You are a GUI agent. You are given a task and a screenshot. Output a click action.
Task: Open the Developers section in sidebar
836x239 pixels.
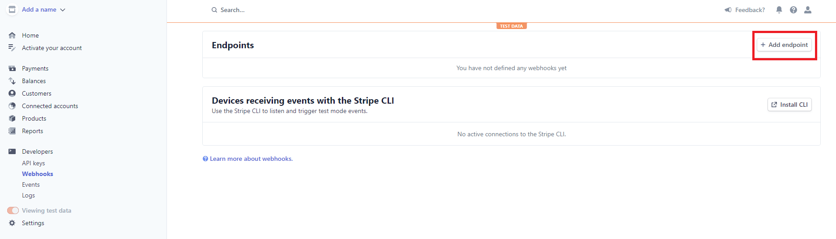click(x=37, y=151)
